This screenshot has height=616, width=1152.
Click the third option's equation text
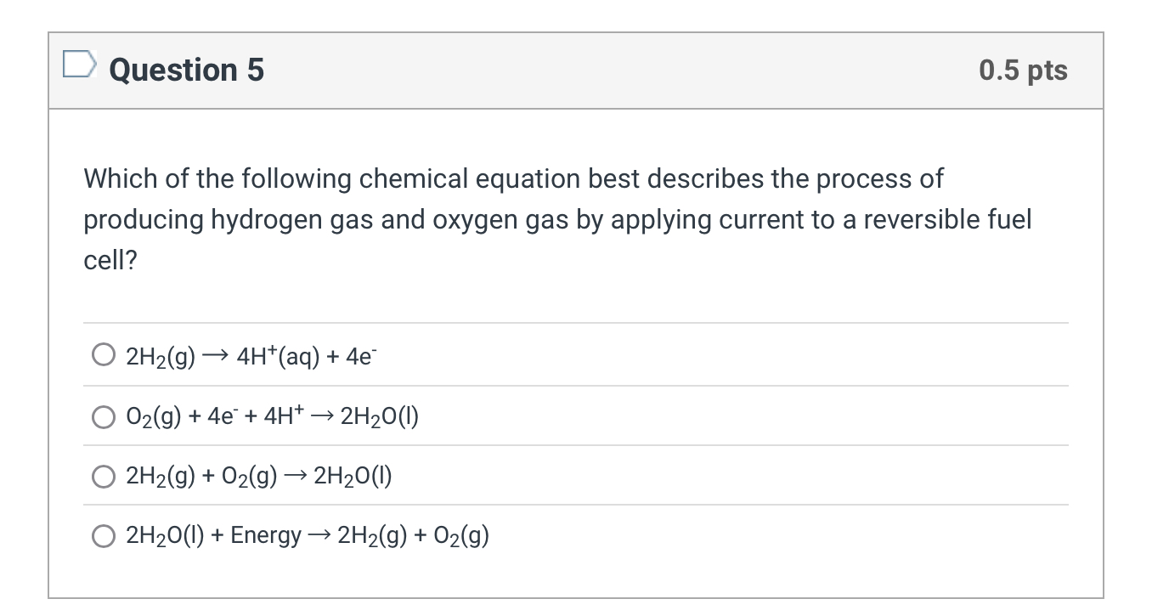259,476
